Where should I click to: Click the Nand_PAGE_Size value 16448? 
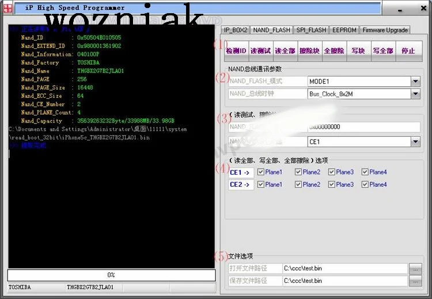tap(85, 87)
